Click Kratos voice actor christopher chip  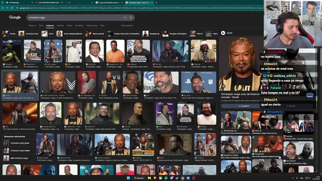tap(124, 34)
